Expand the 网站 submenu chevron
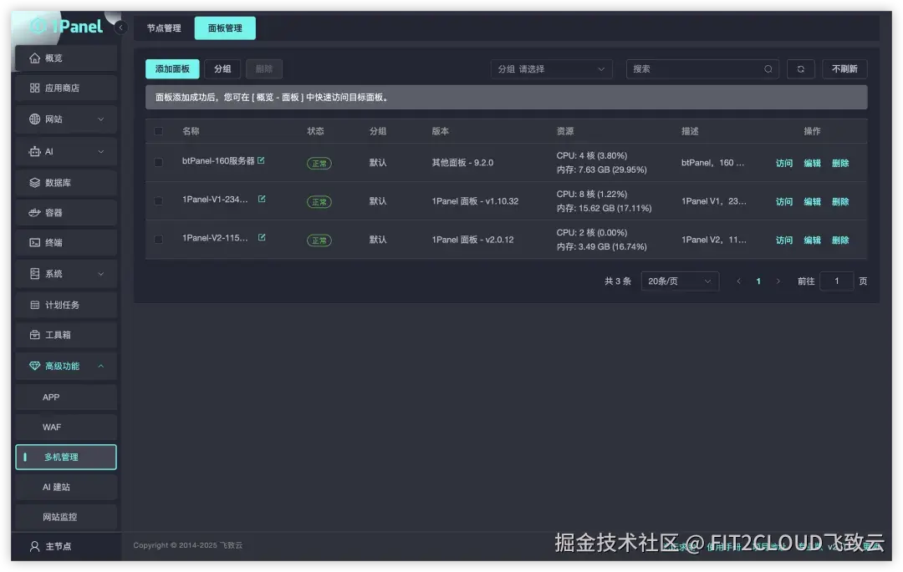903x572 pixels. click(x=101, y=119)
